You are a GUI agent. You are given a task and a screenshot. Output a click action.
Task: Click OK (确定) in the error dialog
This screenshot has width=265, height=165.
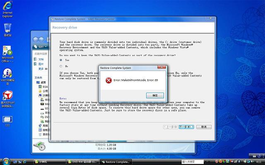[155, 95]
